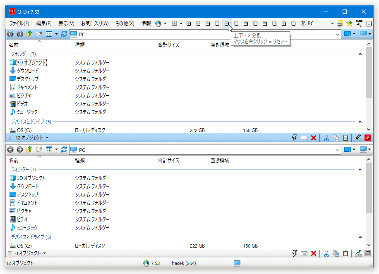This screenshot has height=274, width=379.
Task: Click the PC button in the top toolbar
Action: pyautogui.click(x=311, y=24)
